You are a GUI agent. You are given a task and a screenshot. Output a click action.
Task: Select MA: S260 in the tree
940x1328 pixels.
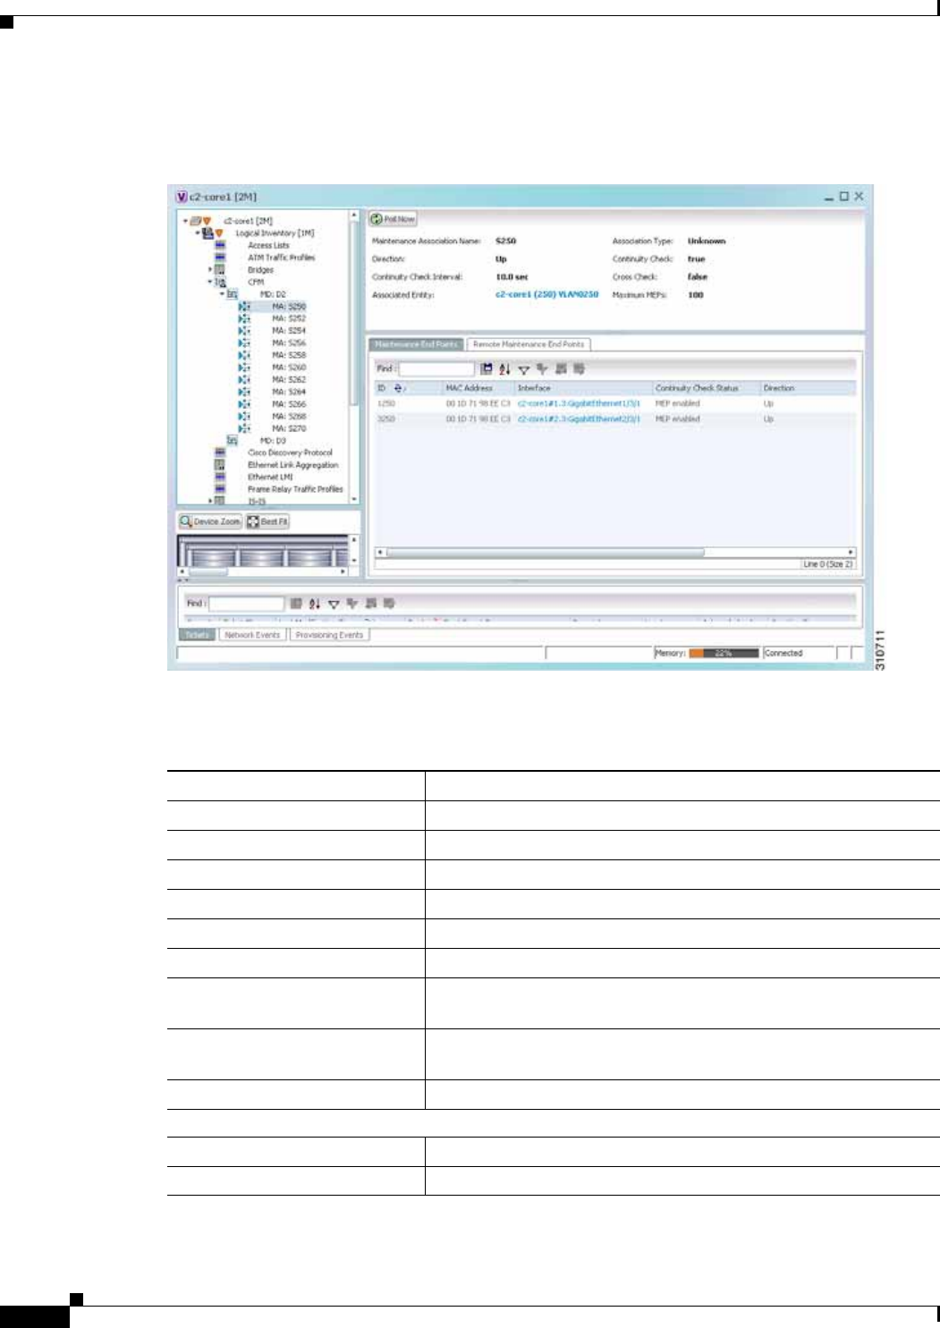point(289,368)
